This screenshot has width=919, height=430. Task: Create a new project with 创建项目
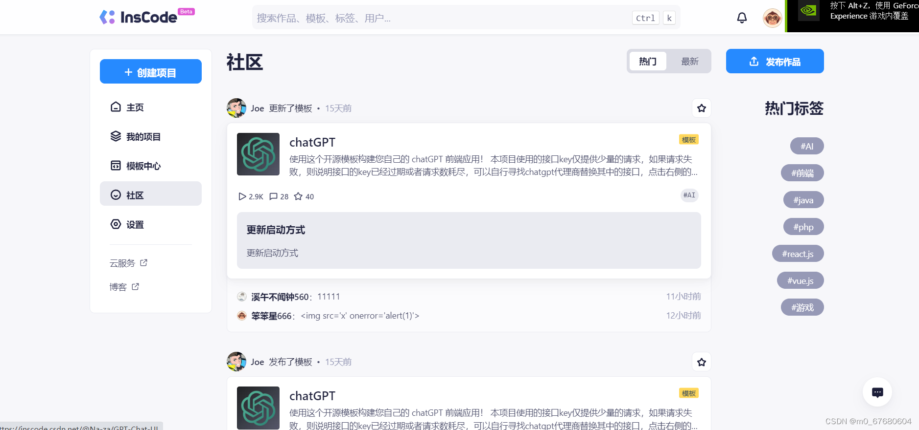coord(151,71)
